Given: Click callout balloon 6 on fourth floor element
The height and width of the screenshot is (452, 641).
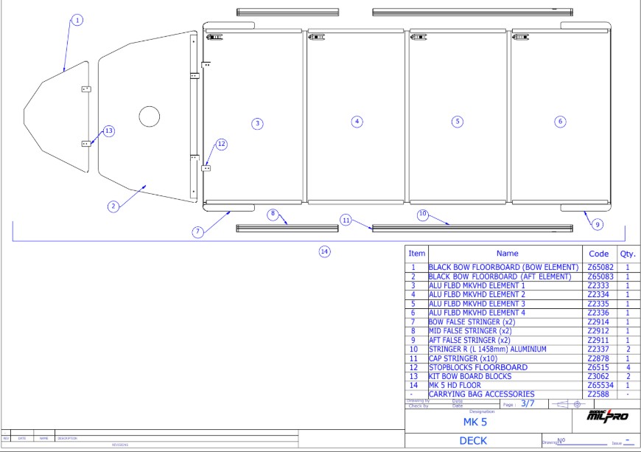Looking at the screenshot, I should 560,122.
